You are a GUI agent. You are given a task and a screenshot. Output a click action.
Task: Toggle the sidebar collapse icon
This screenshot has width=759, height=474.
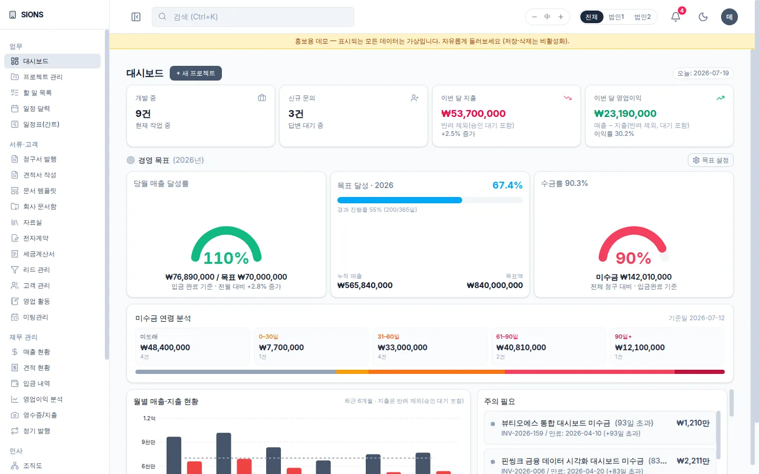pyautogui.click(x=136, y=17)
